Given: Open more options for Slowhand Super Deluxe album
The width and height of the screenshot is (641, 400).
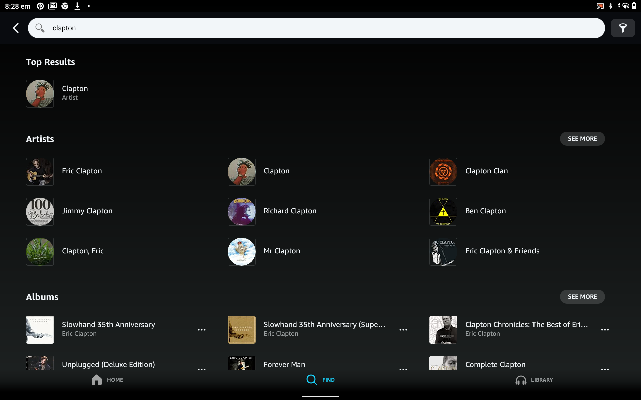Looking at the screenshot, I should coord(403,330).
